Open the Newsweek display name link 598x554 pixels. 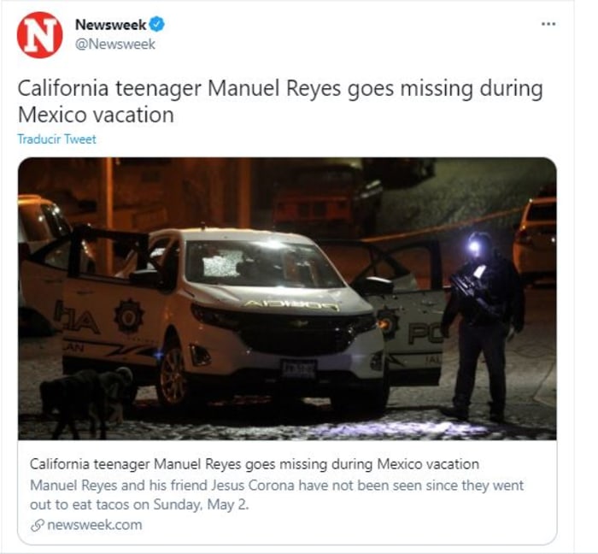pyautogui.click(x=110, y=25)
